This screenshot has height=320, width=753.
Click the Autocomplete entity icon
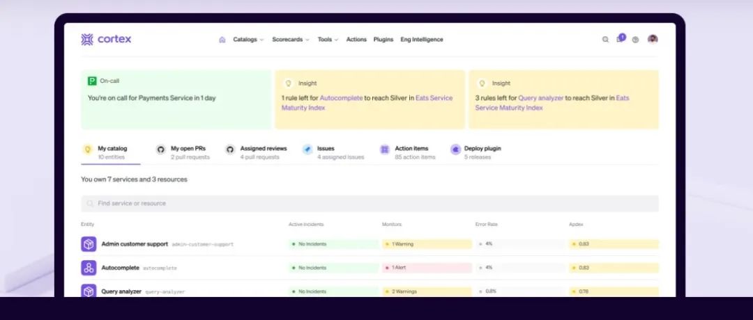[x=89, y=268]
